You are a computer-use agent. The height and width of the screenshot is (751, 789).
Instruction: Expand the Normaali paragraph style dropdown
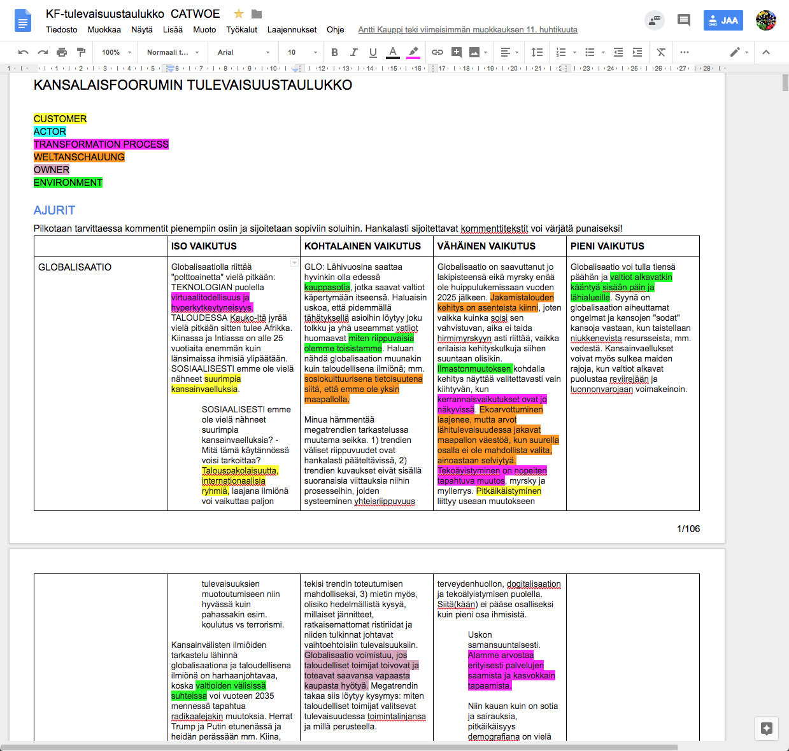pyautogui.click(x=173, y=52)
